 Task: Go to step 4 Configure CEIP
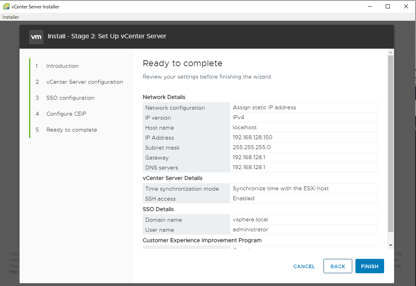pyautogui.click(x=66, y=114)
